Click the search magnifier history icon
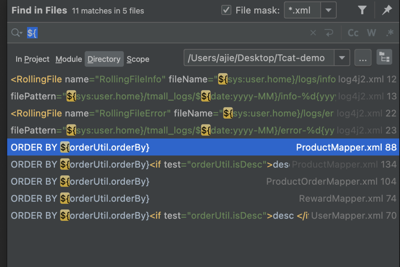Image resolution: width=400 pixels, height=267 pixels. pos(17,33)
